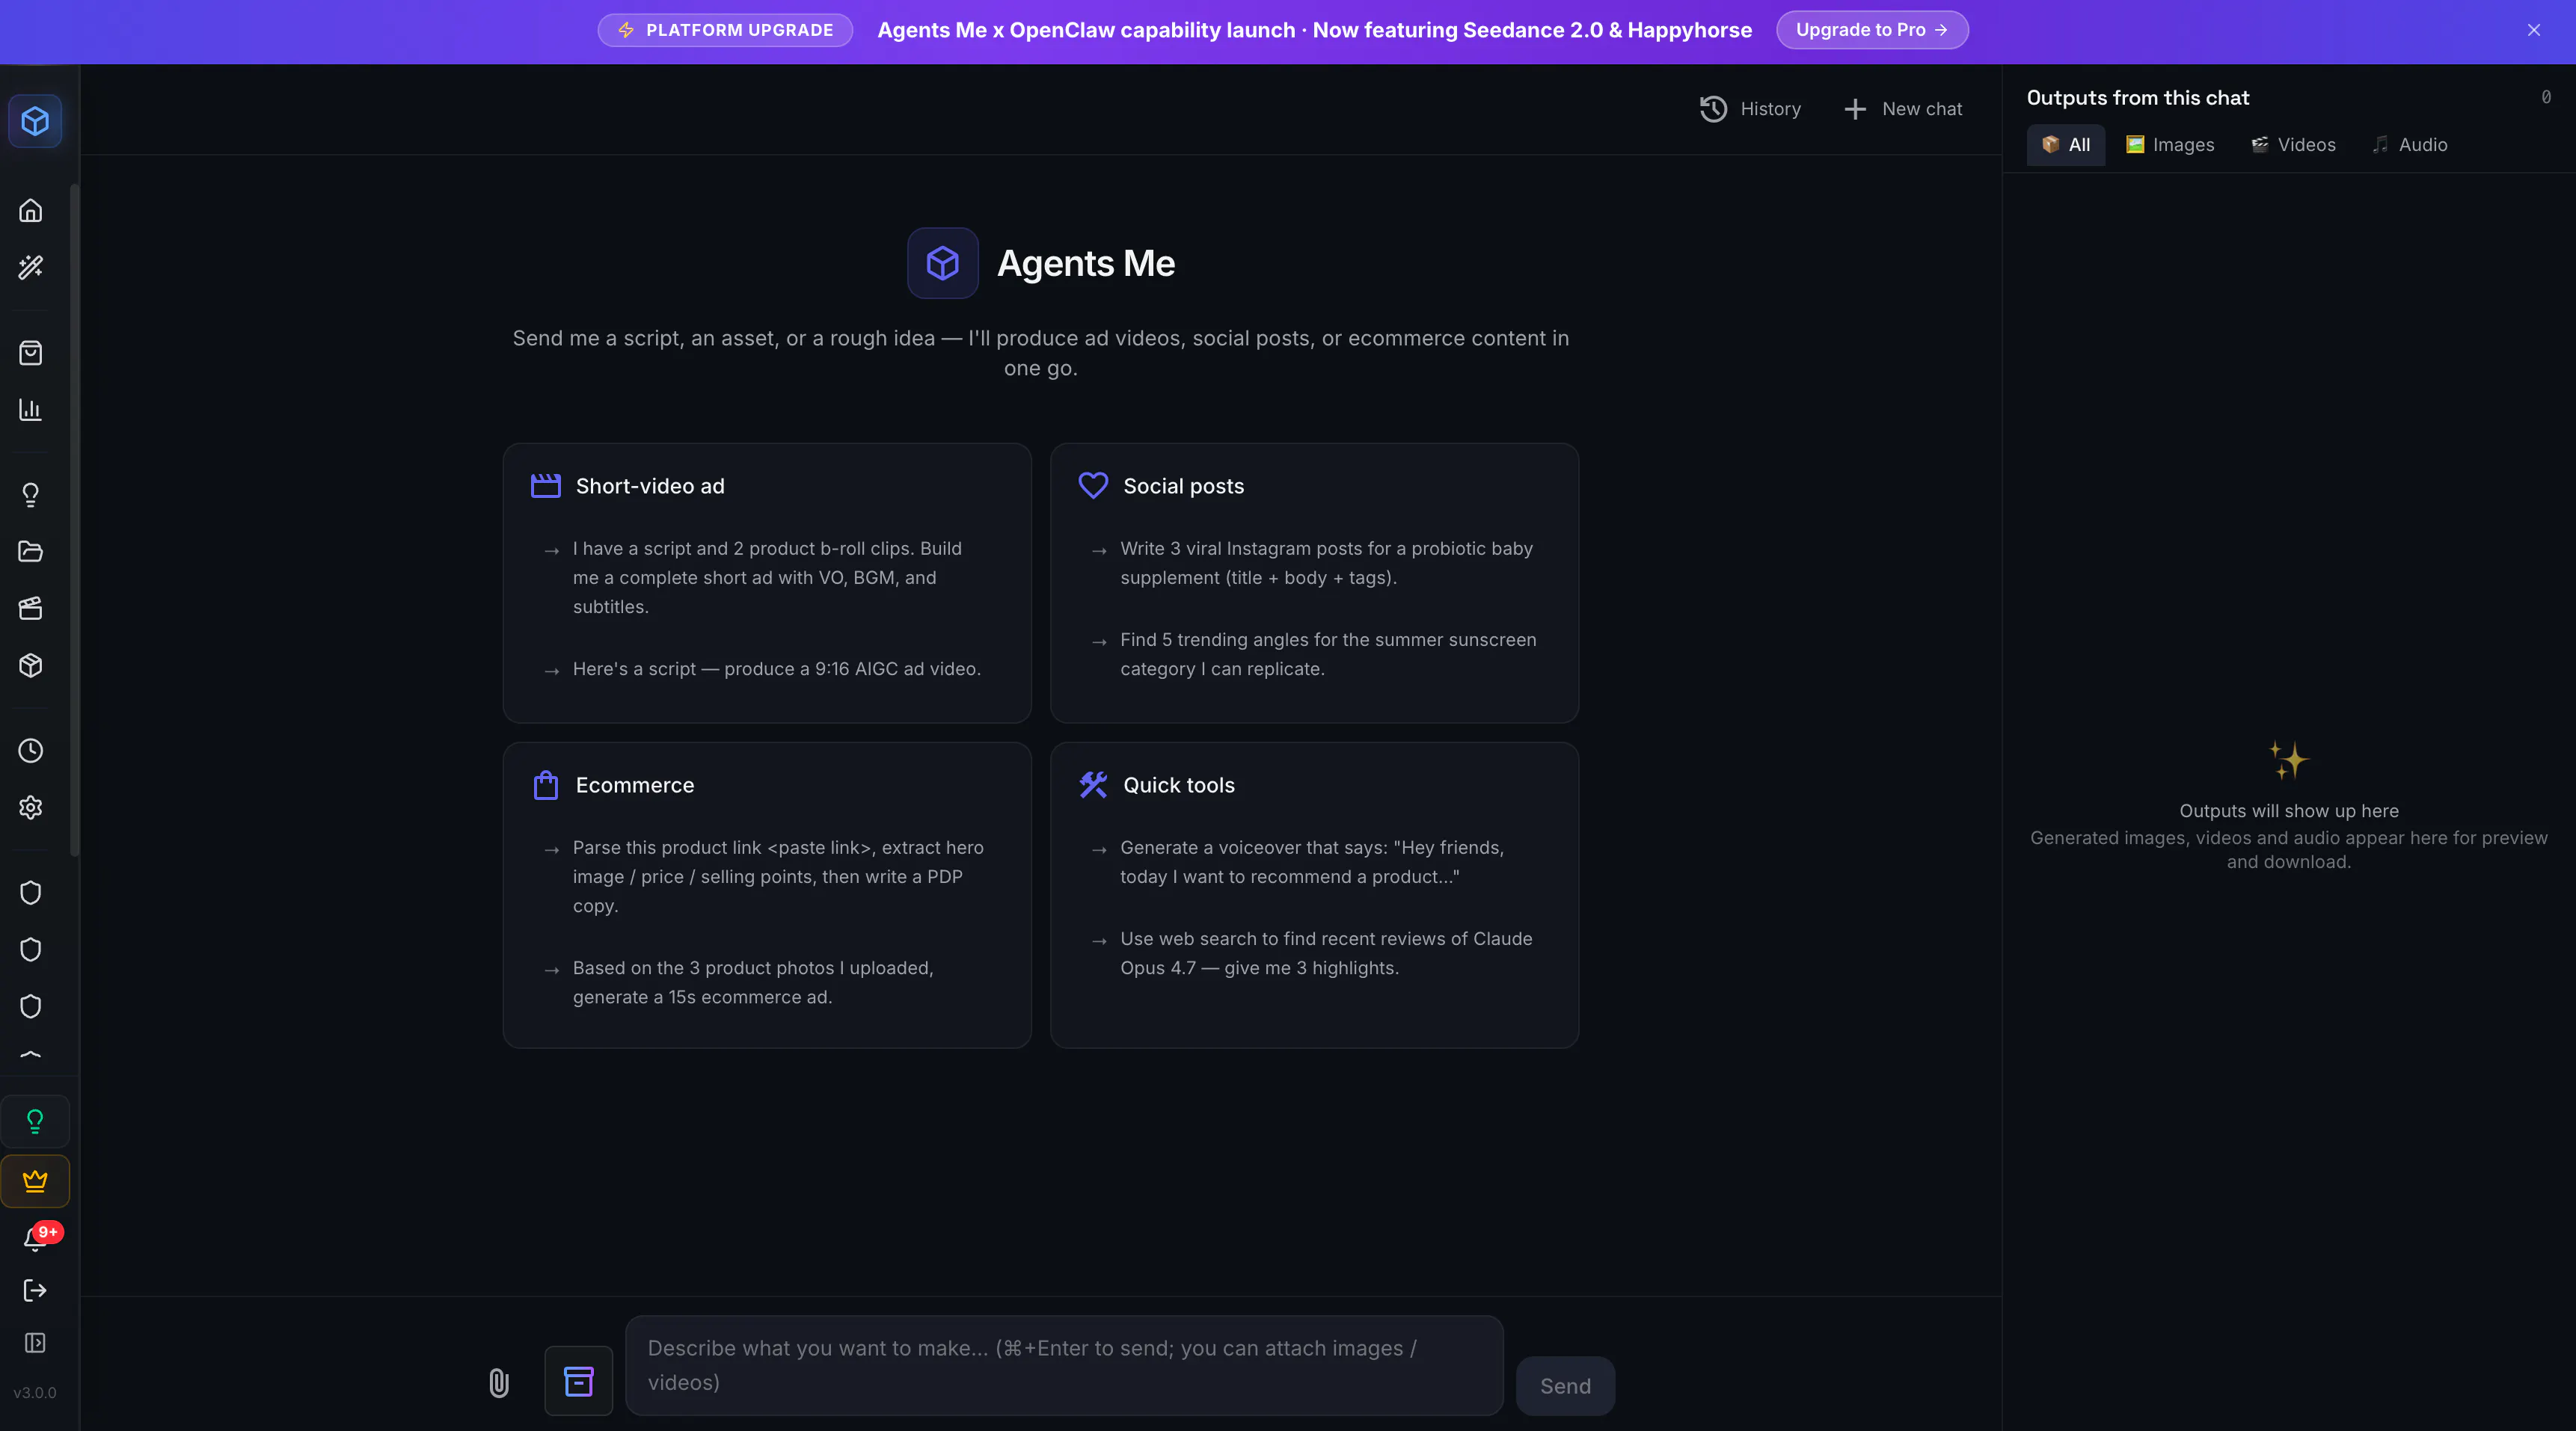Dismiss the upgrade banner with X
This screenshot has width=2576, height=1431.
pyautogui.click(x=2533, y=30)
